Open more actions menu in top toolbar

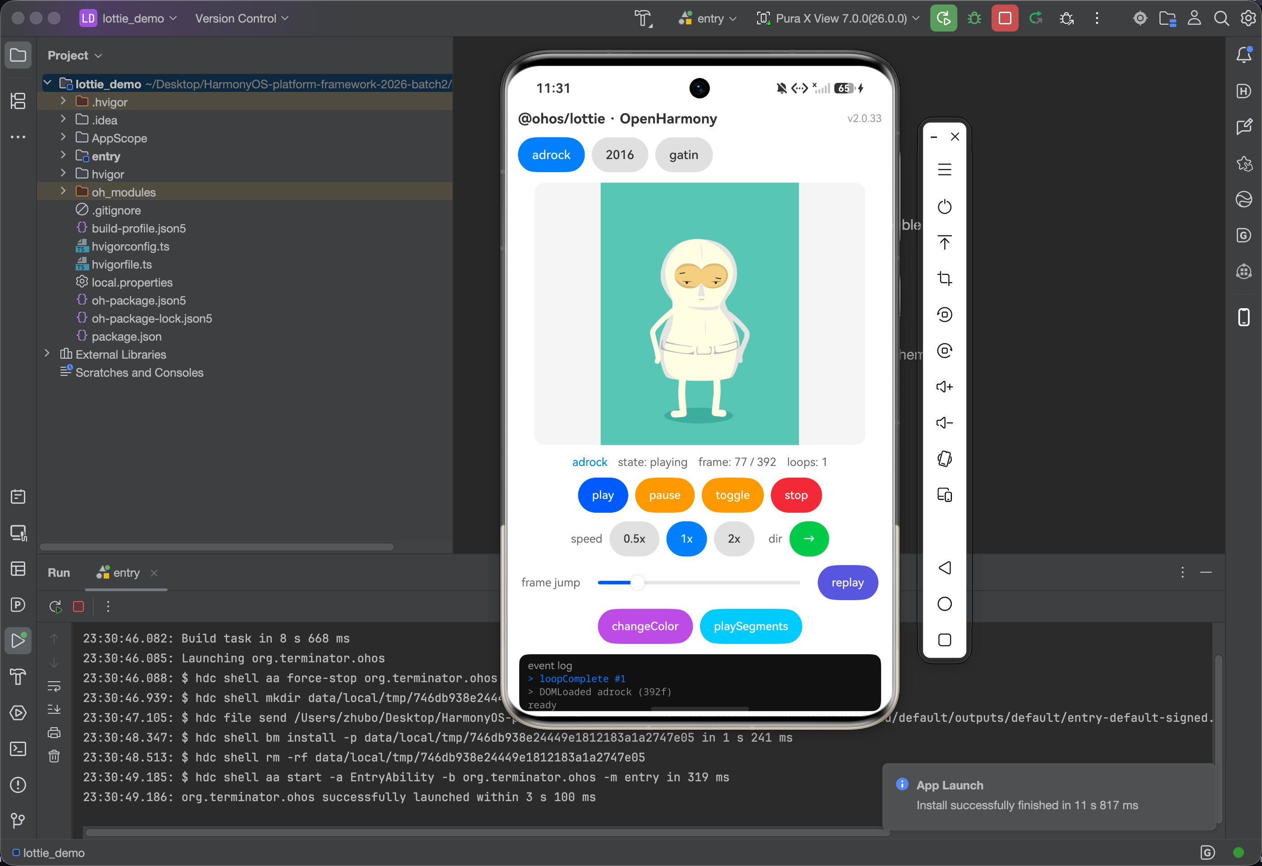[1097, 18]
